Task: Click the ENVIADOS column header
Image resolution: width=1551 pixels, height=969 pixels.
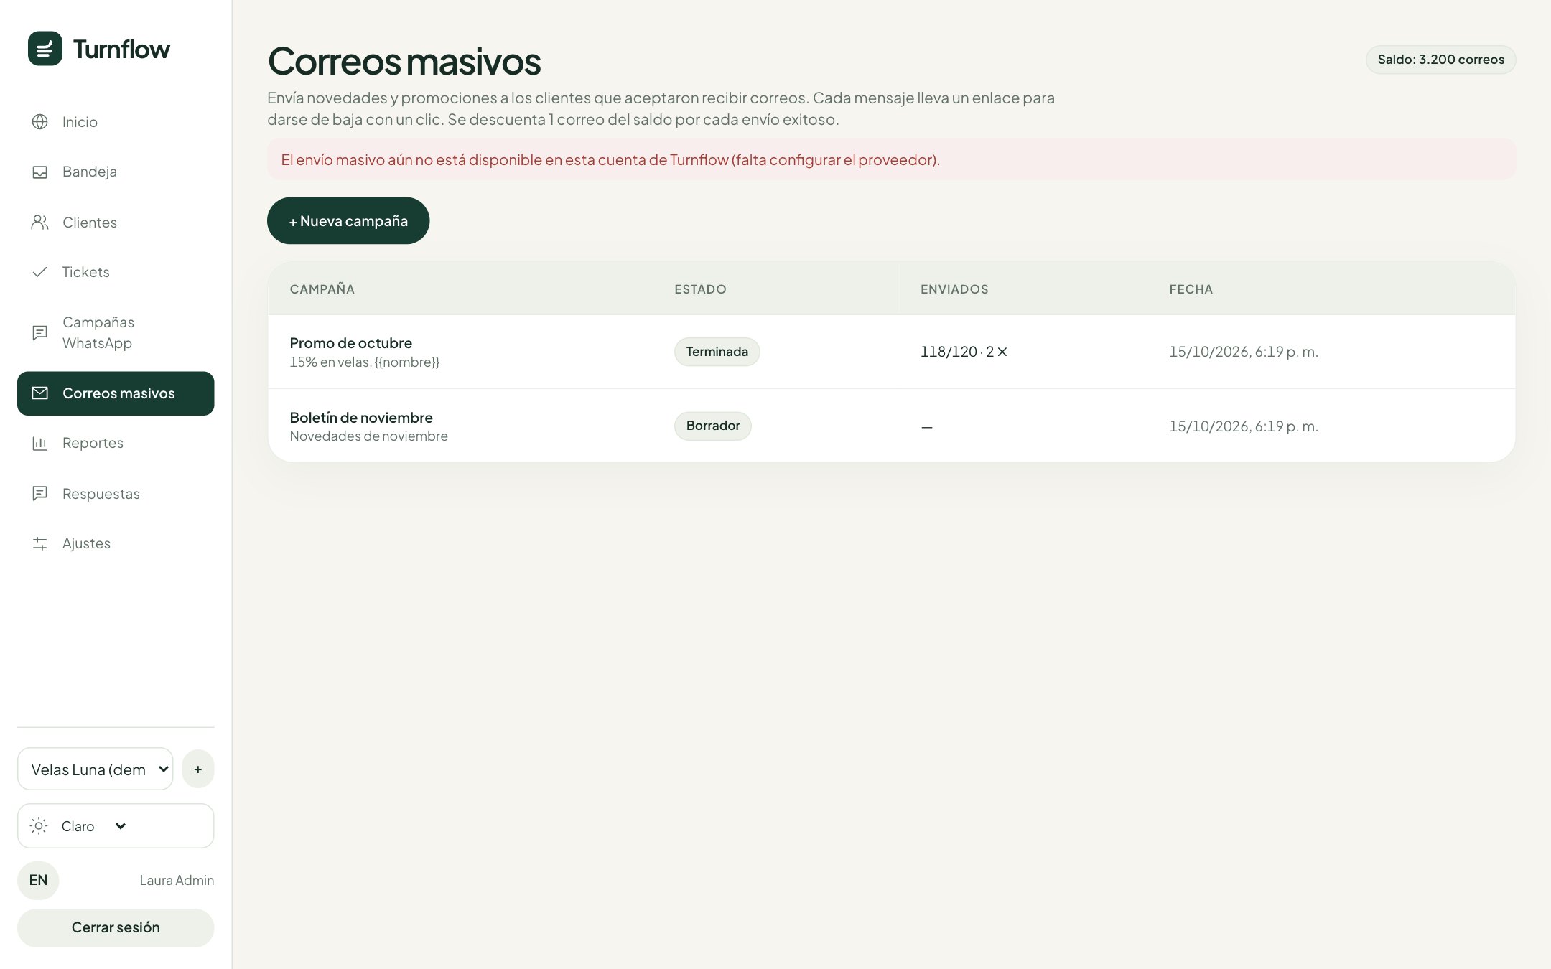Action: coord(954,289)
